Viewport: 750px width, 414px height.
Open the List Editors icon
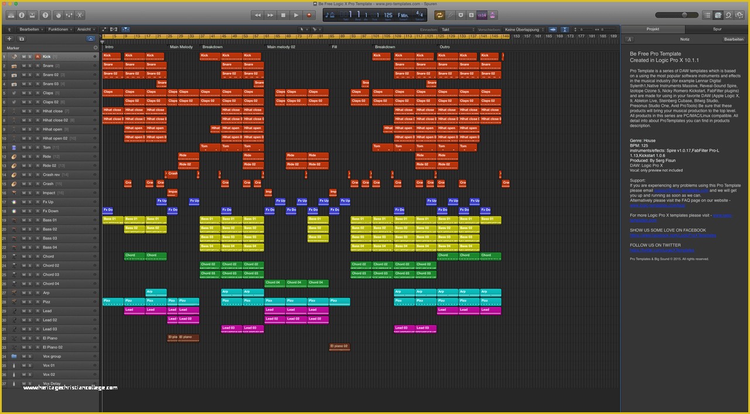click(707, 15)
